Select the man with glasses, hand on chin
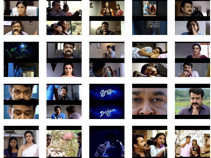The width and height of the screenshot is (211, 158). point(21,28)
